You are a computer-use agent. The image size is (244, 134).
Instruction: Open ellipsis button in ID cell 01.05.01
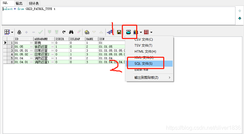pyautogui.click(x=31, y=51)
